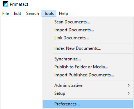Screen dimensions: 134x109
Task: Open the Help menu
Action: [63, 13]
